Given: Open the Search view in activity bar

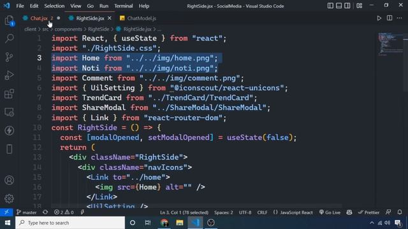Looking at the screenshot, I should 9,38.
